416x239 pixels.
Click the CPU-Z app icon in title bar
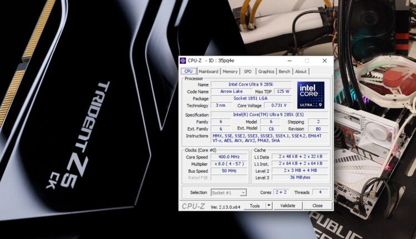pyautogui.click(x=184, y=61)
